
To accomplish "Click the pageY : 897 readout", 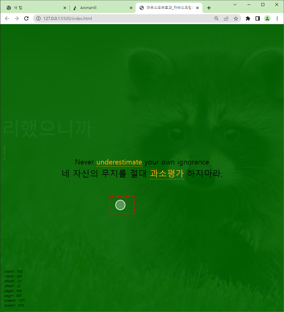I will pos(13,296).
